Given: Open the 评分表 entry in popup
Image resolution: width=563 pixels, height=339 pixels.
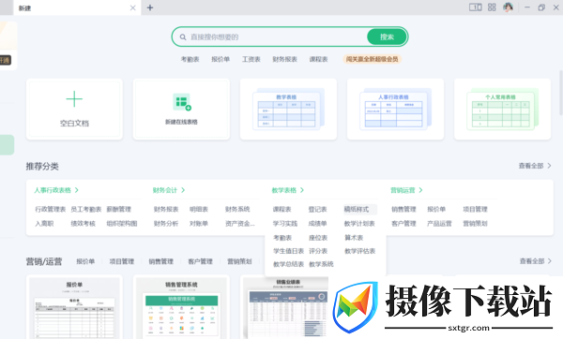Looking at the screenshot, I should (x=318, y=251).
